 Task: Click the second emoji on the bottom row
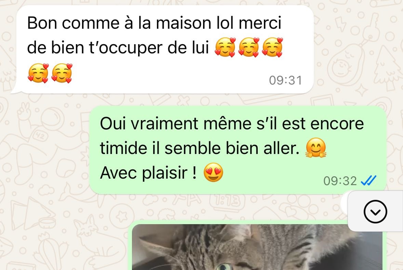point(62,73)
